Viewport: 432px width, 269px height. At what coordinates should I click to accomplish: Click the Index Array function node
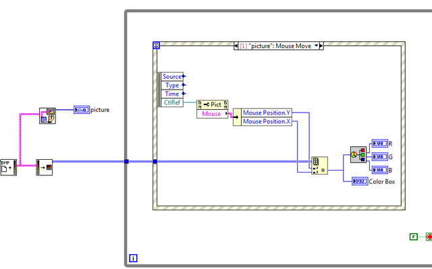[x=319, y=166]
